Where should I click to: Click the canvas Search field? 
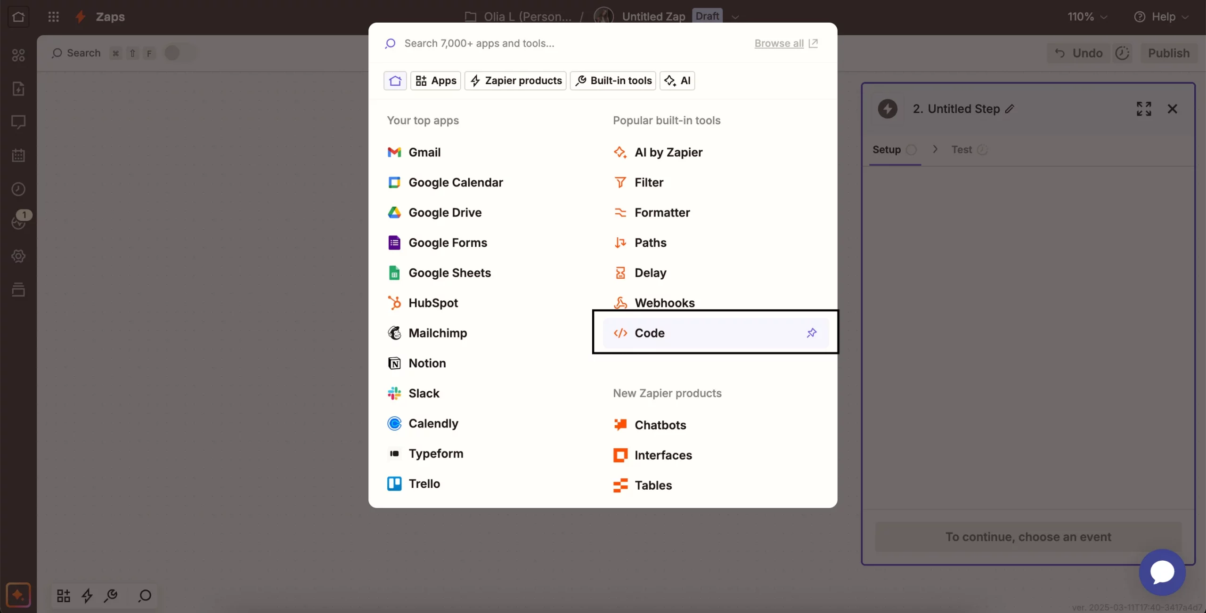click(x=77, y=53)
